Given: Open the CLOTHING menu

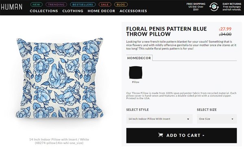Looking at the screenshot, I should pos(73,11).
